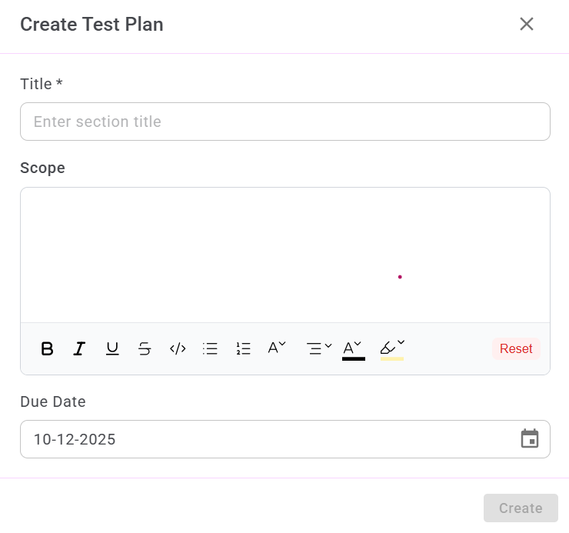Click the Scope field label
This screenshot has height=533, width=569.
tap(42, 168)
